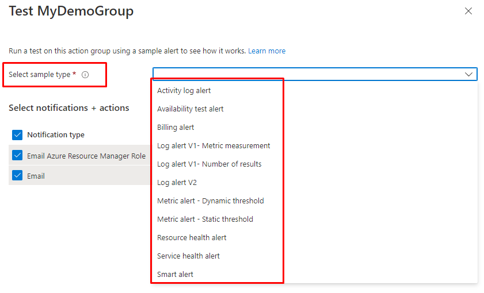
Task: Uncheck Email Azure Resource Manager Role checkbox
Action: (17, 156)
